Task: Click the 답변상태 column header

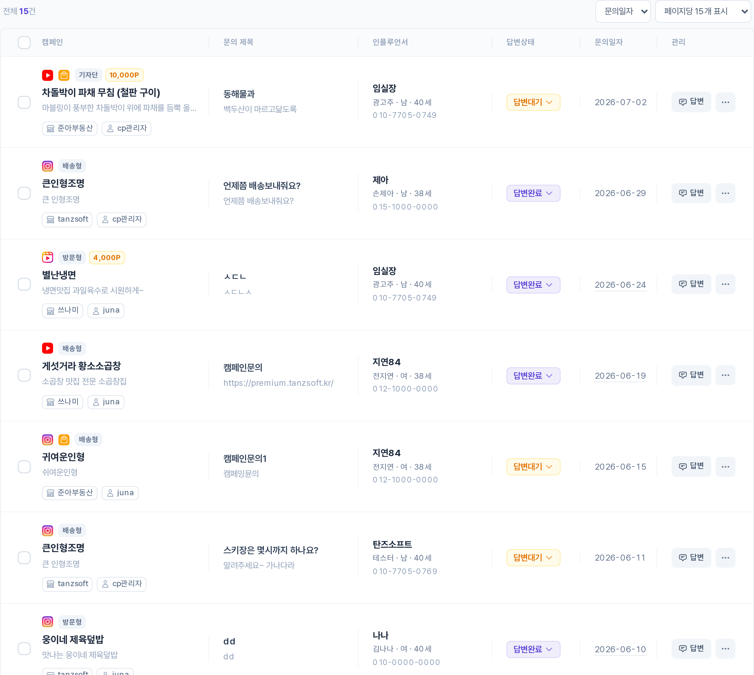Action: pos(520,42)
